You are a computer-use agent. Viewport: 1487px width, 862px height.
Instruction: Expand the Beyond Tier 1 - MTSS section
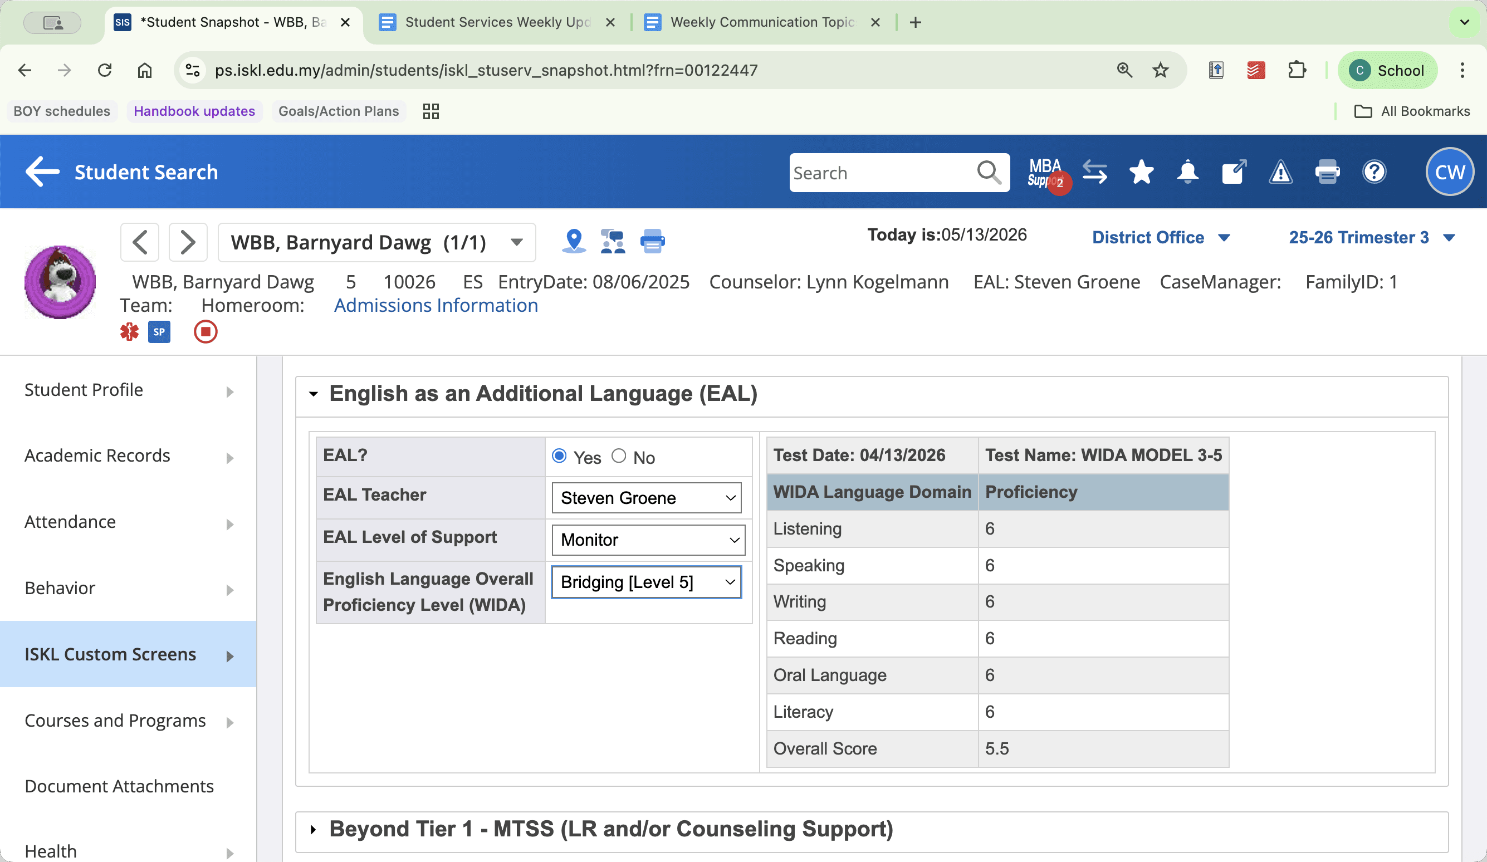click(x=313, y=830)
